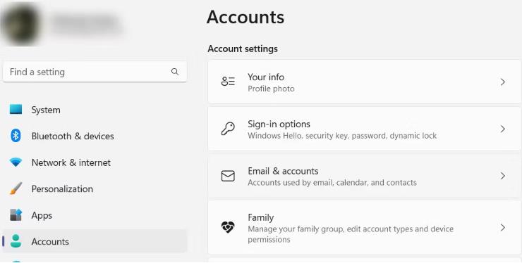Click the Wi-Fi Network icon in sidebar
Image resolution: width=522 pixels, height=263 pixels.
[x=16, y=162]
